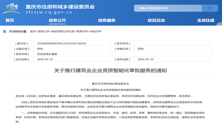Open the 政务服务 navigation tab
The image size is (222, 125).
click(x=107, y=20)
